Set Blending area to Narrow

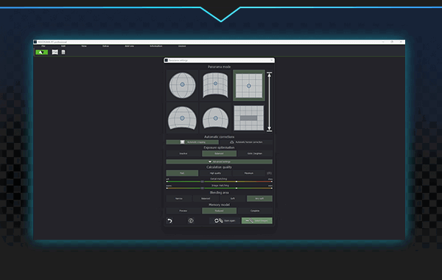click(x=179, y=198)
